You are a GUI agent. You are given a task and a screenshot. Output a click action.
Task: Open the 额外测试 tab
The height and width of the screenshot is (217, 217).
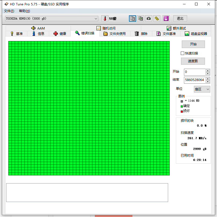[176, 28]
